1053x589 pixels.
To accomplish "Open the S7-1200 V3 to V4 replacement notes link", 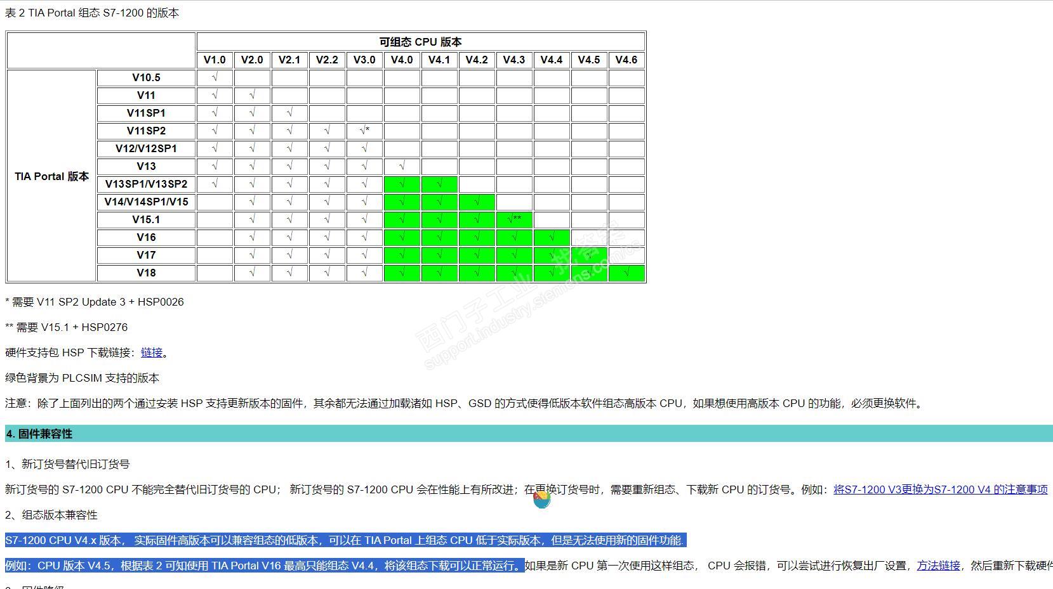I will coord(940,489).
